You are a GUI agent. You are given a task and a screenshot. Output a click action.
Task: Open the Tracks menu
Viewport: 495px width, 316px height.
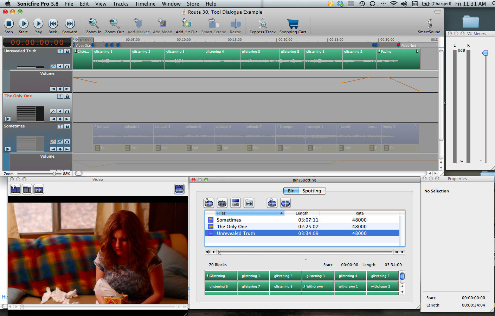pyautogui.click(x=121, y=4)
